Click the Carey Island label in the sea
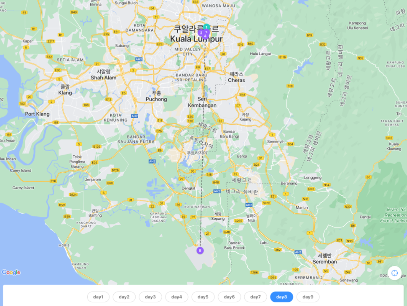This screenshot has width=407, height=306. coord(23,188)
